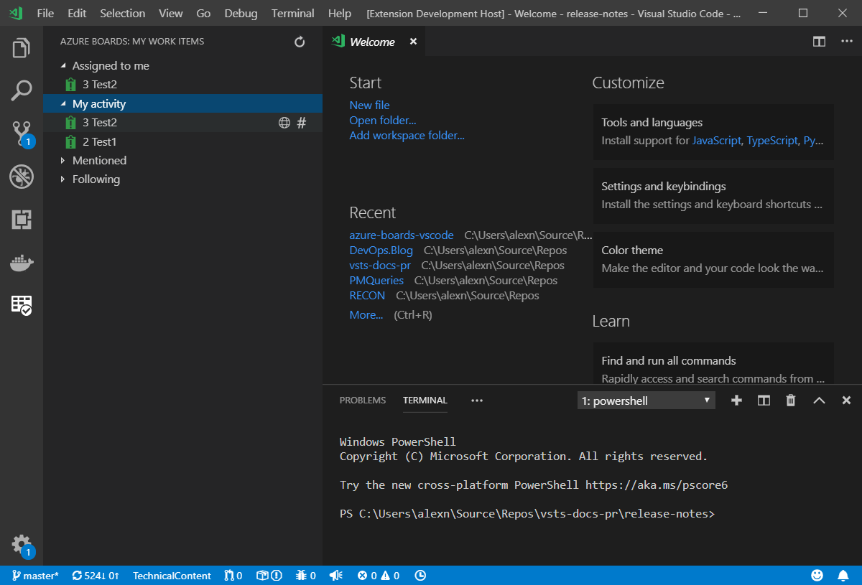This screenshot has width=862, height=585.
Task: Click the package alert status icon
Action: [x=269, y=576]
